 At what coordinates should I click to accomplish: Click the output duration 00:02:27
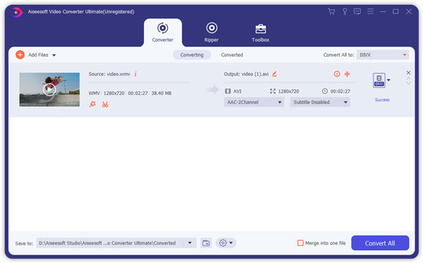click(341, 91)
